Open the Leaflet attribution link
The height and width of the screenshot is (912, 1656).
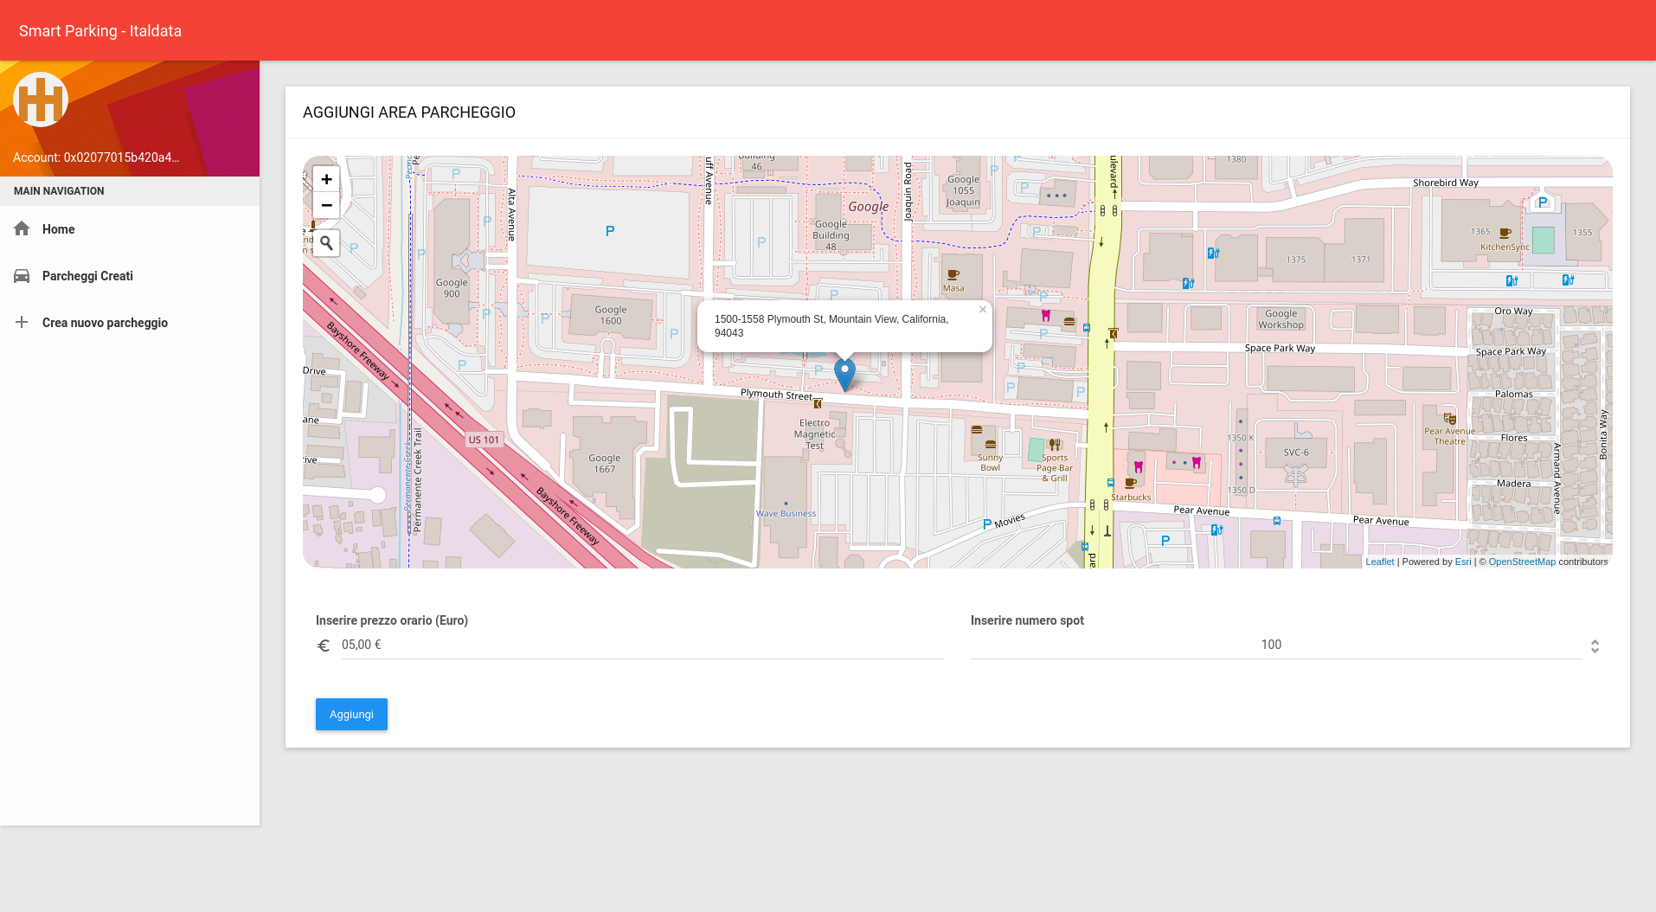[x=1379, y=562]
